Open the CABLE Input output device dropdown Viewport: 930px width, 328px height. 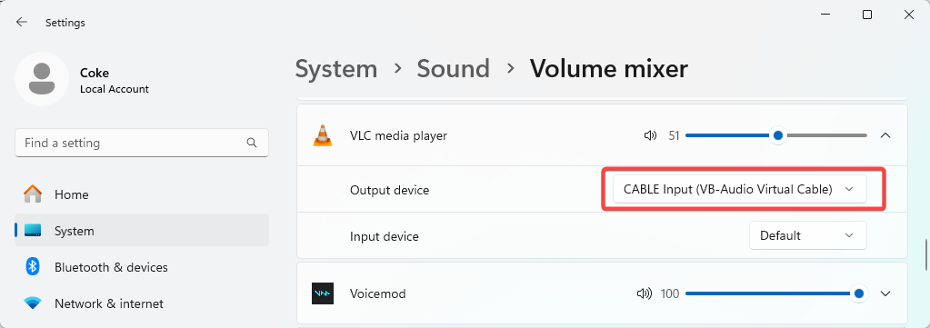[740, 189]
